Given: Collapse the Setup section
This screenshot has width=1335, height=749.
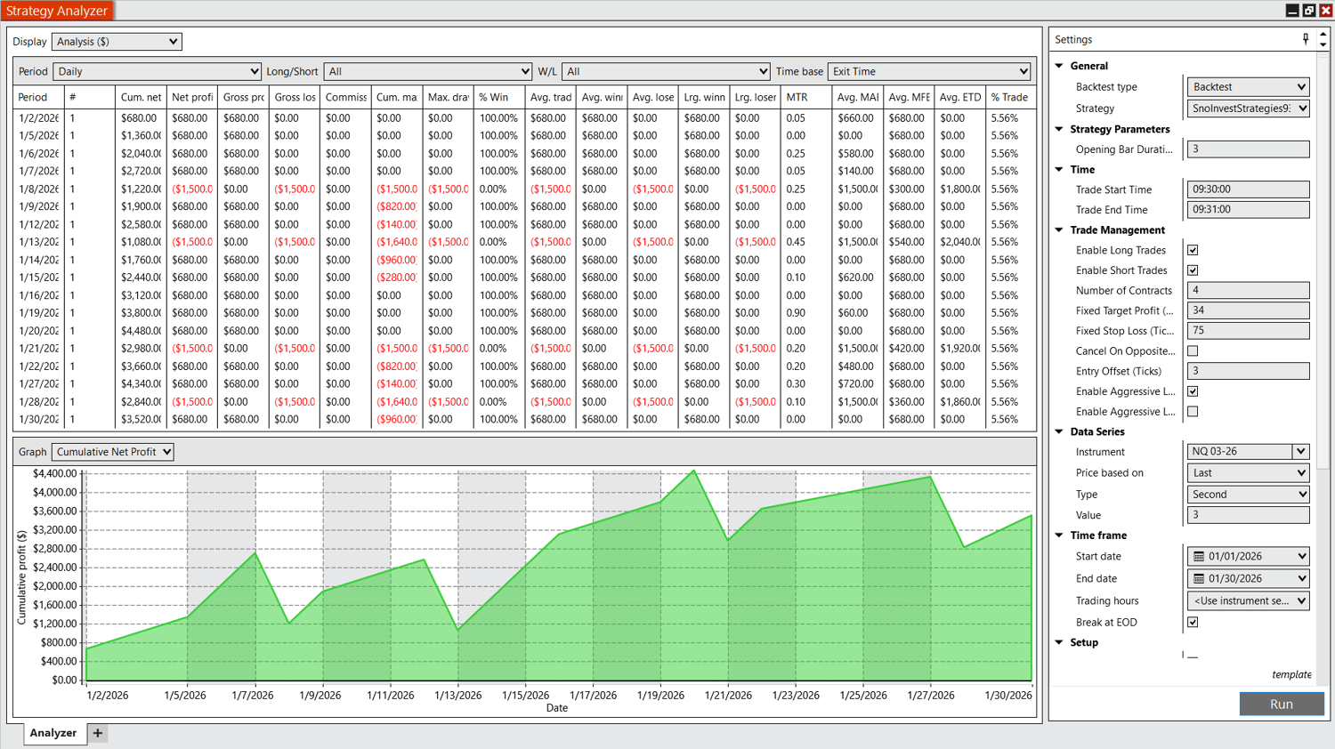Looking at the screenshot, I should click(x=1059, y=642).
